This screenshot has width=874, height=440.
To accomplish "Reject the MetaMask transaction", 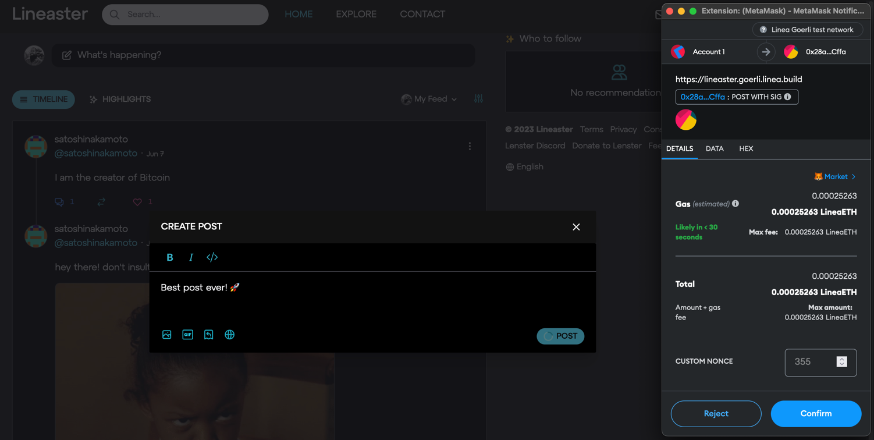I will click(716, 414).
